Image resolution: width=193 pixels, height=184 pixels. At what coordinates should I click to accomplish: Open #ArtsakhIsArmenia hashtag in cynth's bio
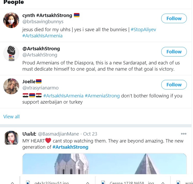(42, 36)
